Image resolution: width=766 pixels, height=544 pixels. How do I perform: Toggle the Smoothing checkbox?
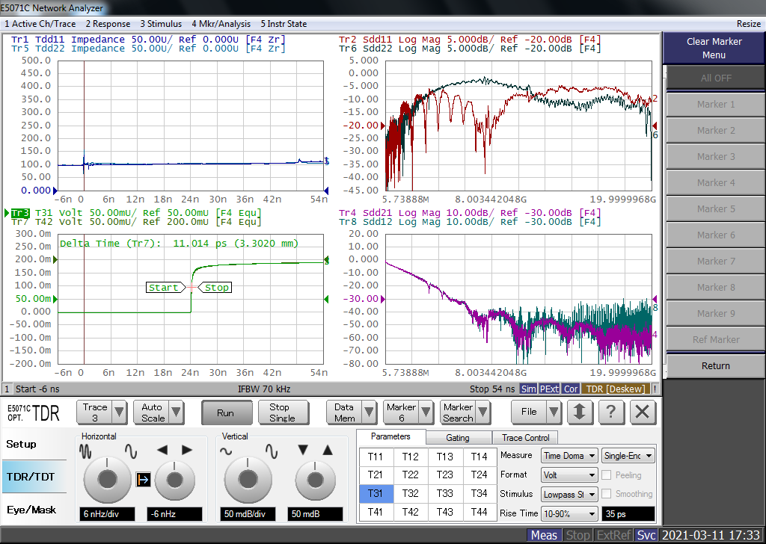coord(607,494)
